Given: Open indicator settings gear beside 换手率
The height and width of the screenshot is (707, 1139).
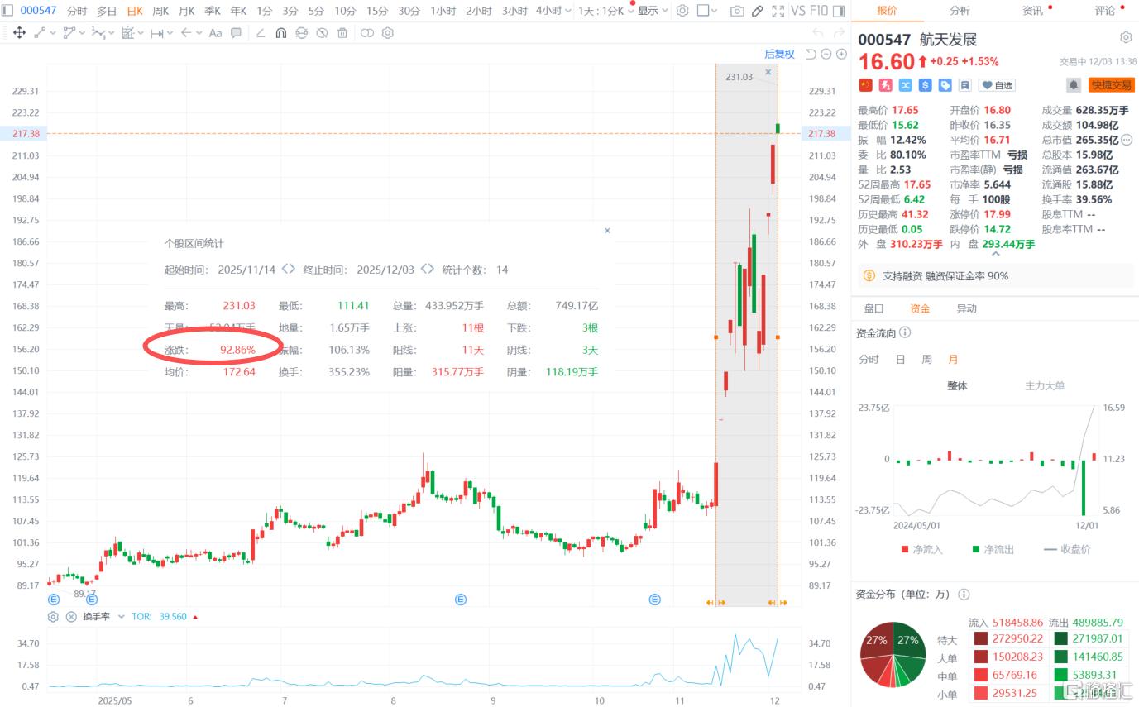Looking at the screenshot, I should click(54, 617).
